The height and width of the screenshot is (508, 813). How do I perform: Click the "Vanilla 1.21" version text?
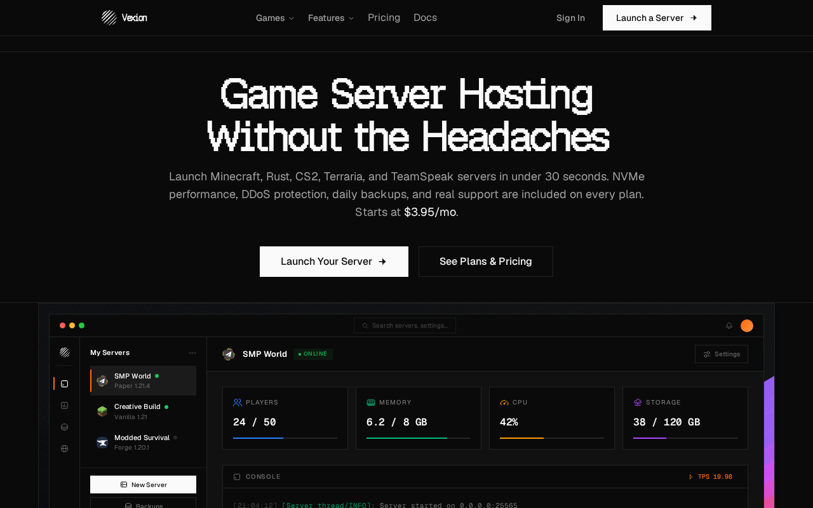[x=131, y=417]
